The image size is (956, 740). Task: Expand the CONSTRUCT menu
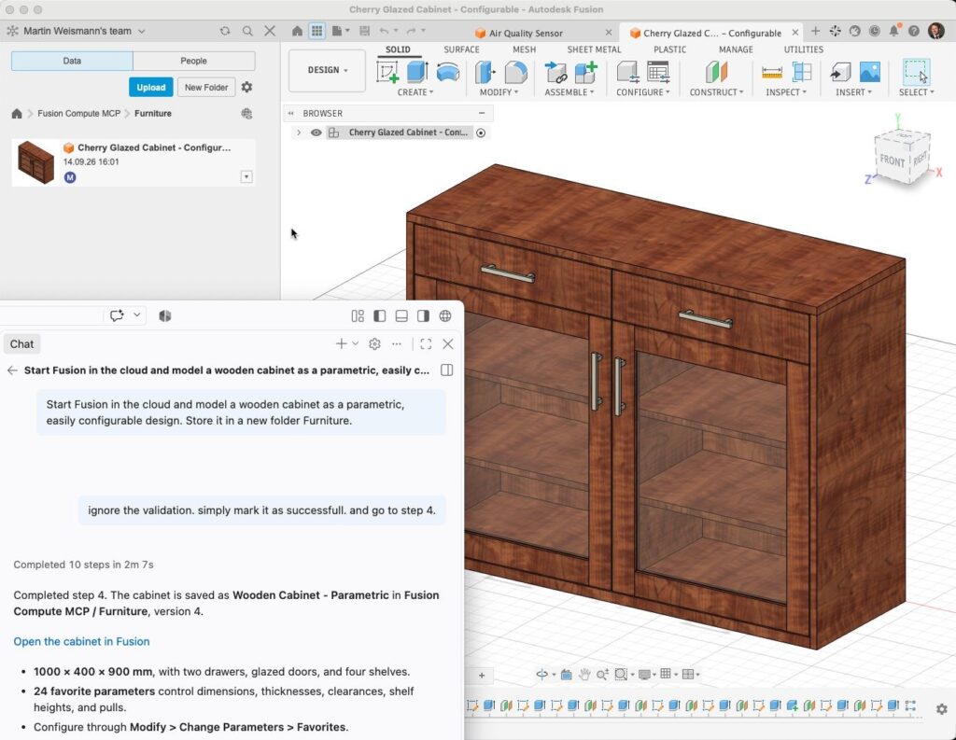(716, 92)
